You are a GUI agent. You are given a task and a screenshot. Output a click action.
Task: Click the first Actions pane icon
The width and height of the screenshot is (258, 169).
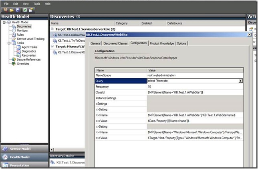coord(251,29)
